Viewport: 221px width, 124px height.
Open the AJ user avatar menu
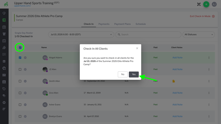click(x=214, y=4)
